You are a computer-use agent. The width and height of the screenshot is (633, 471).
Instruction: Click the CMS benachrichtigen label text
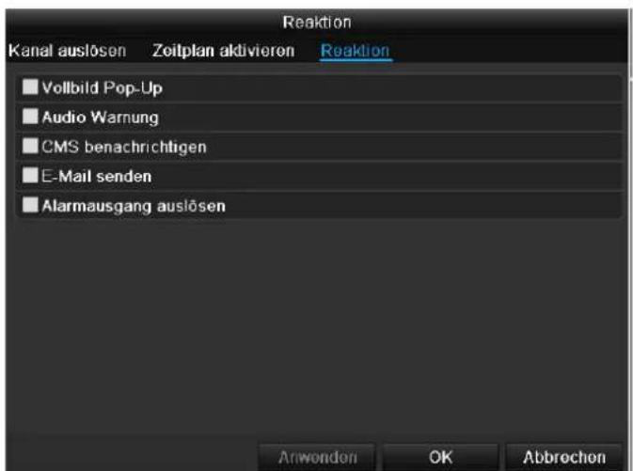pos(124,147)
